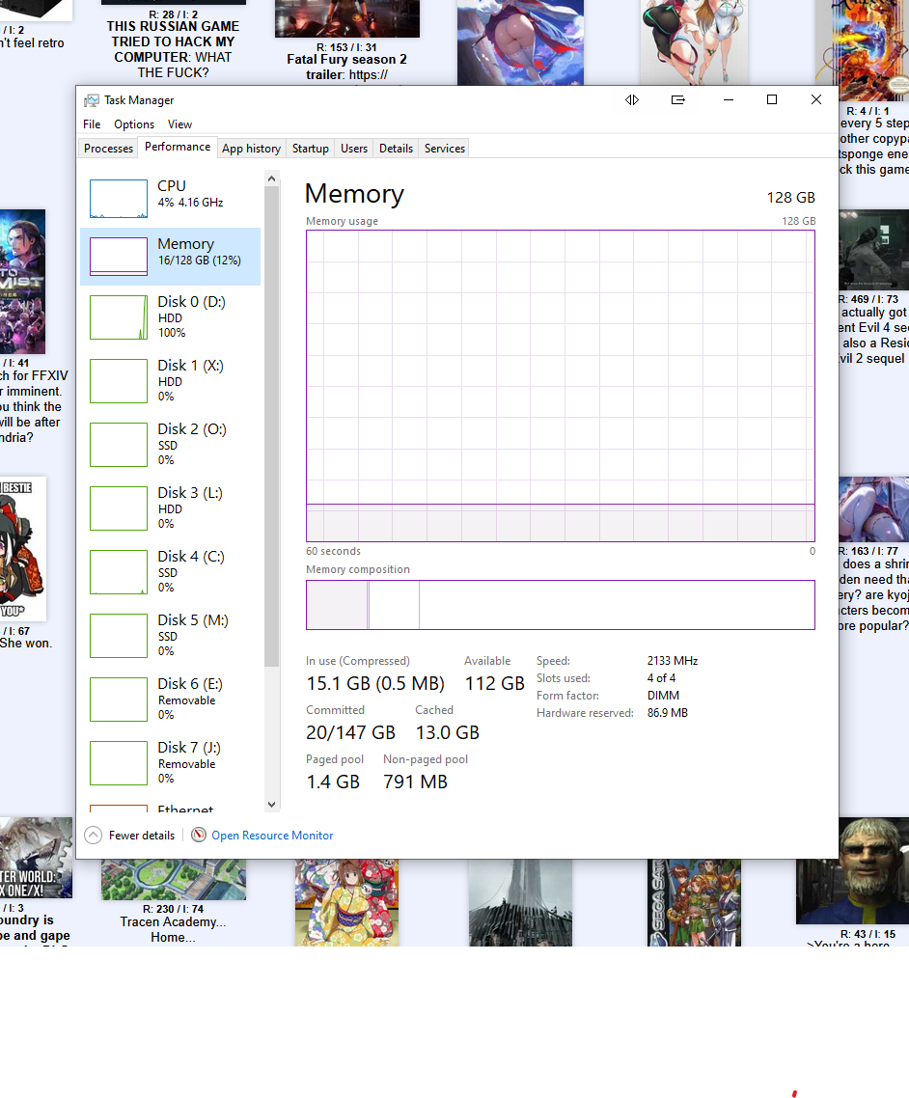Image resolution: width=909 pixels, height=1098 pixels.
Task: Click the sidebar scroll up arrow
Action: tap(272, 178)
